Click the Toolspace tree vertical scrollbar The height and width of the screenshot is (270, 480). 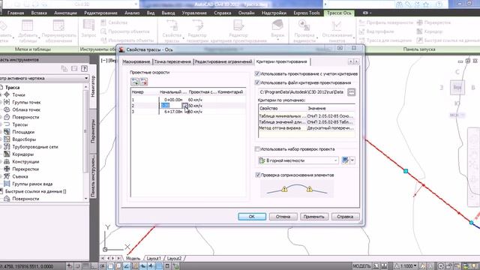point(85,142)
